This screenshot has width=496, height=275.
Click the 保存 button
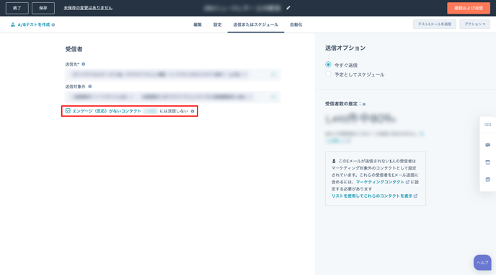43,8
